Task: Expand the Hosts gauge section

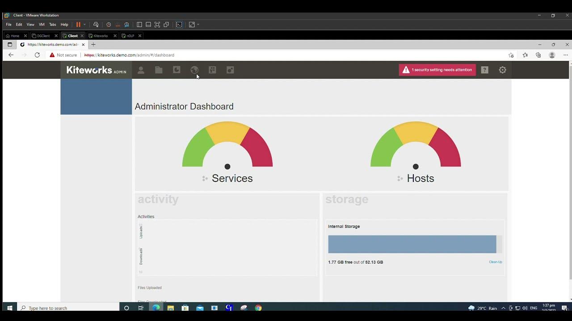Action: pos(400,178)
